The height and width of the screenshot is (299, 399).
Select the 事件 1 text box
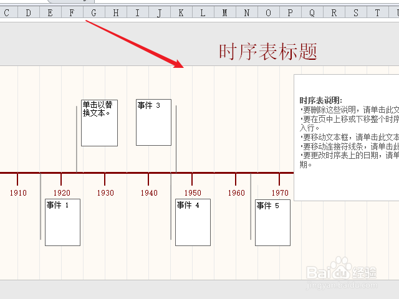(62, 222)
